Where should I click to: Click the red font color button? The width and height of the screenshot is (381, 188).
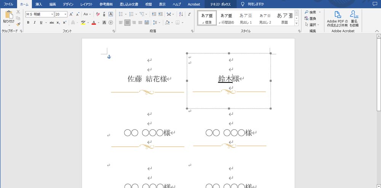(x=94, y=22)
